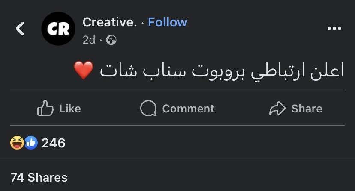Click the separator dot before Follow
355x191 pixels.
click(142, 23)
